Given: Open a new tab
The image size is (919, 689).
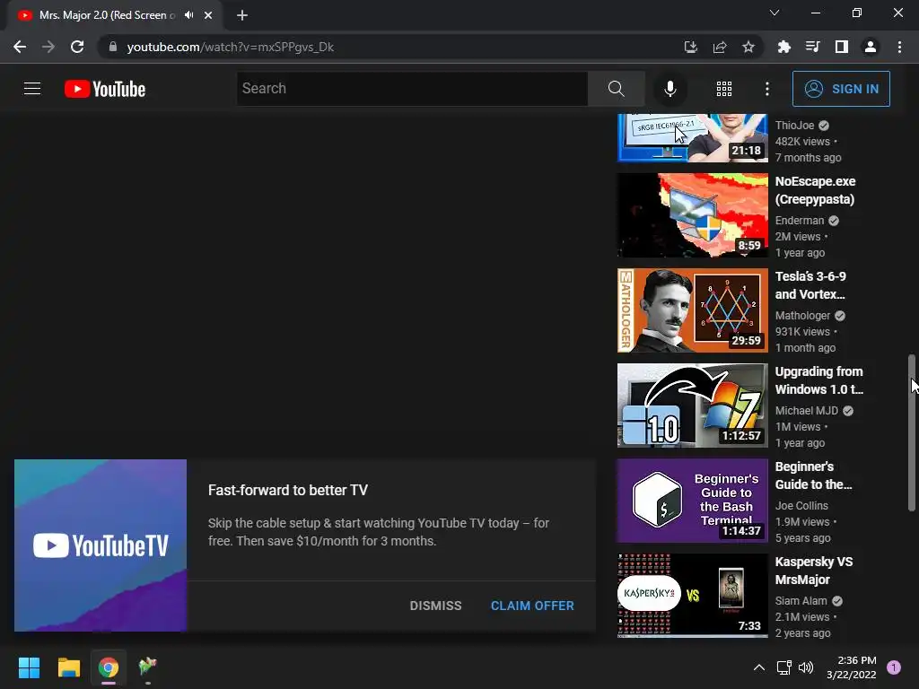Looking at the screenshot, I should tap(242, 15).
